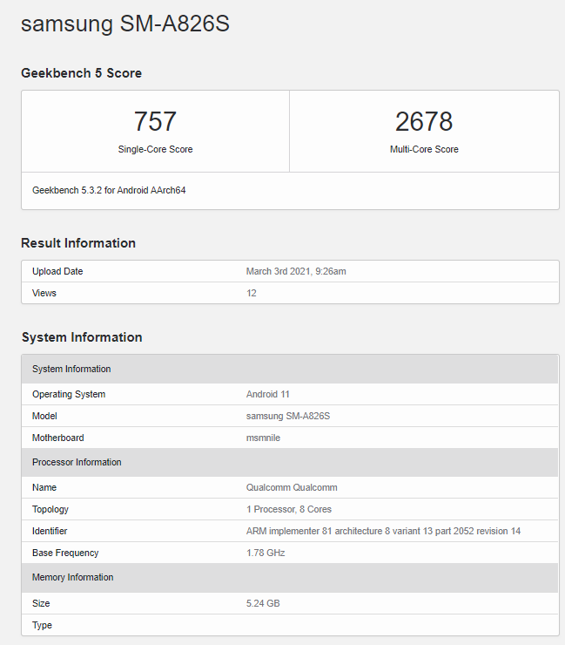The width and height of the screenshot is (565, 645).
Task: Click the Result Information heading
Action: pos(78,243)
